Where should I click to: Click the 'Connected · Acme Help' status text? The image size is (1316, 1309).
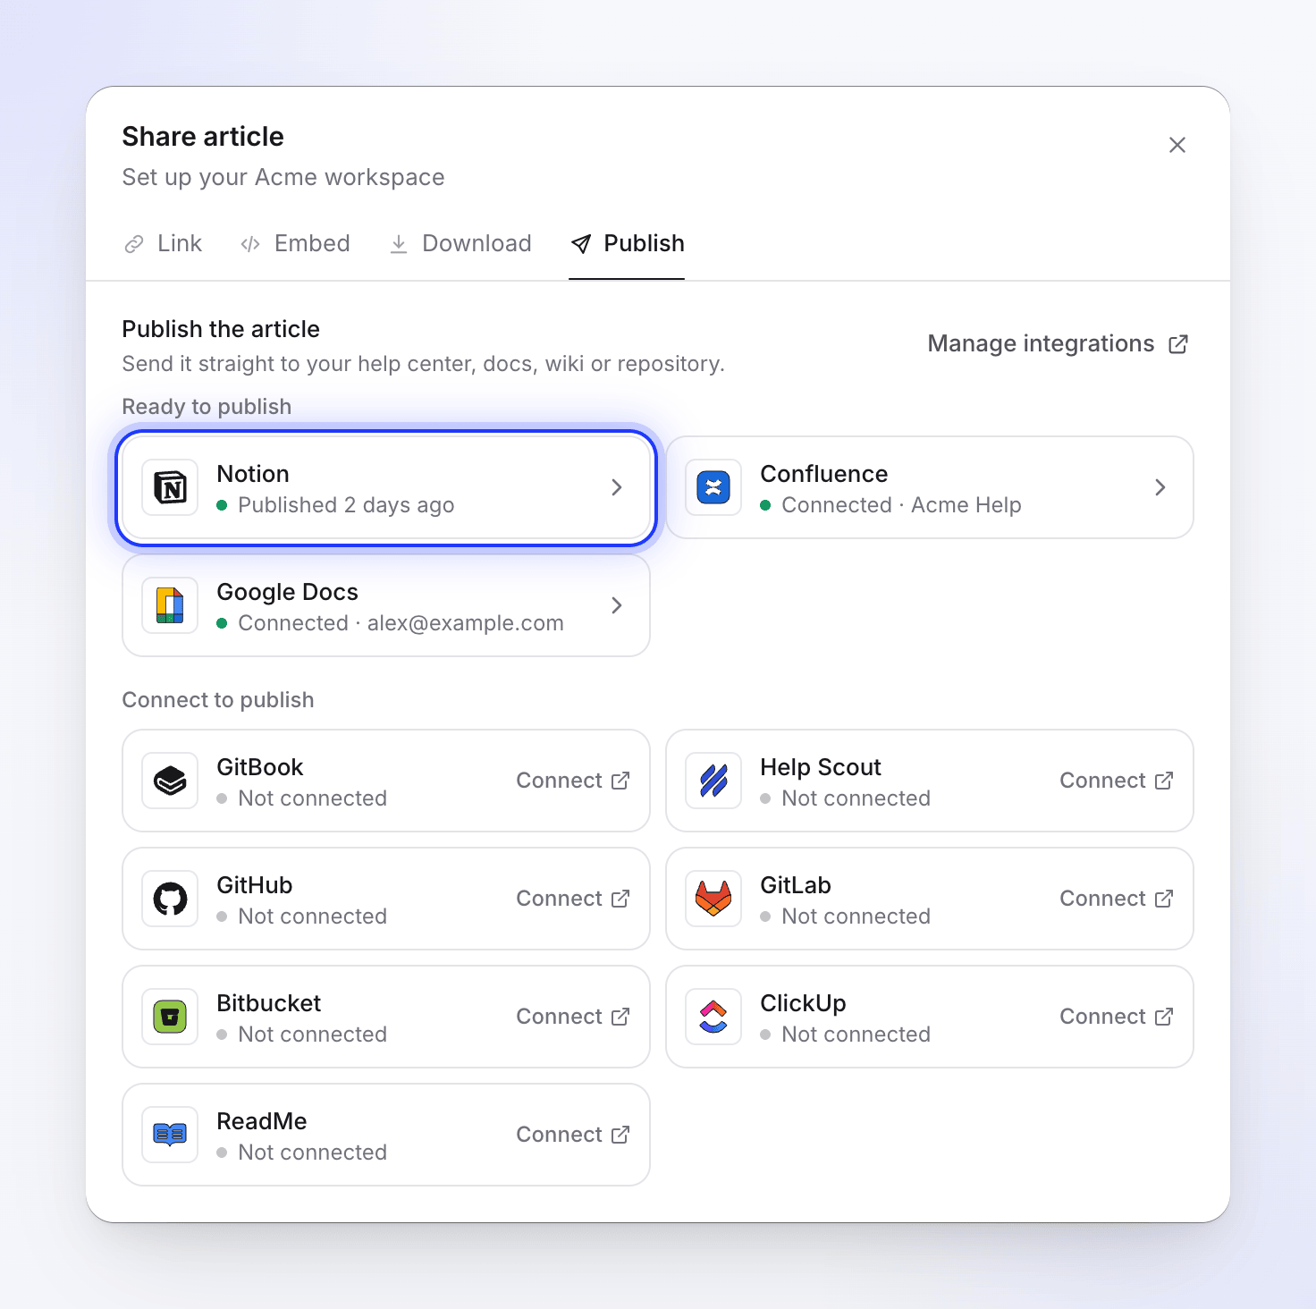click(901, 505)
